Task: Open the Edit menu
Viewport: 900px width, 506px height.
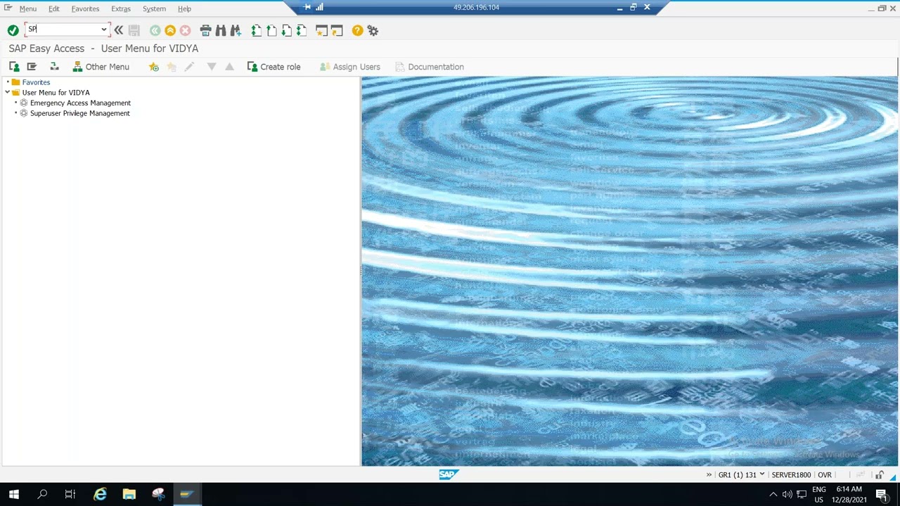Action: [53, 8]
